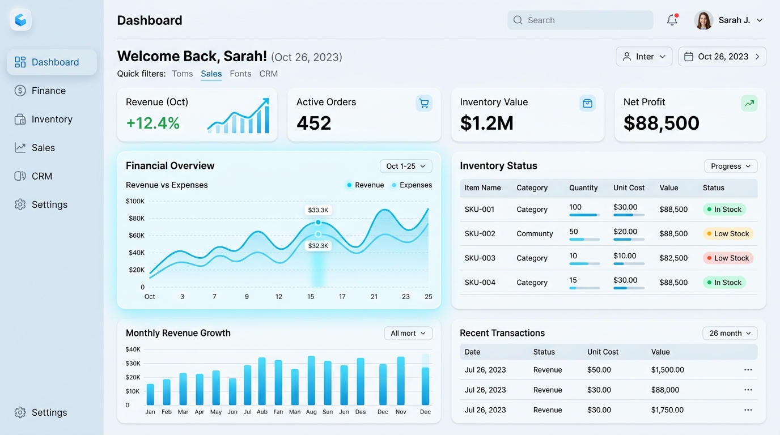Screen dimensions: 780x435
Task: Click the Revenue growth arrow chart graphic
Action: pyautogui.click(x=239, y=116)
